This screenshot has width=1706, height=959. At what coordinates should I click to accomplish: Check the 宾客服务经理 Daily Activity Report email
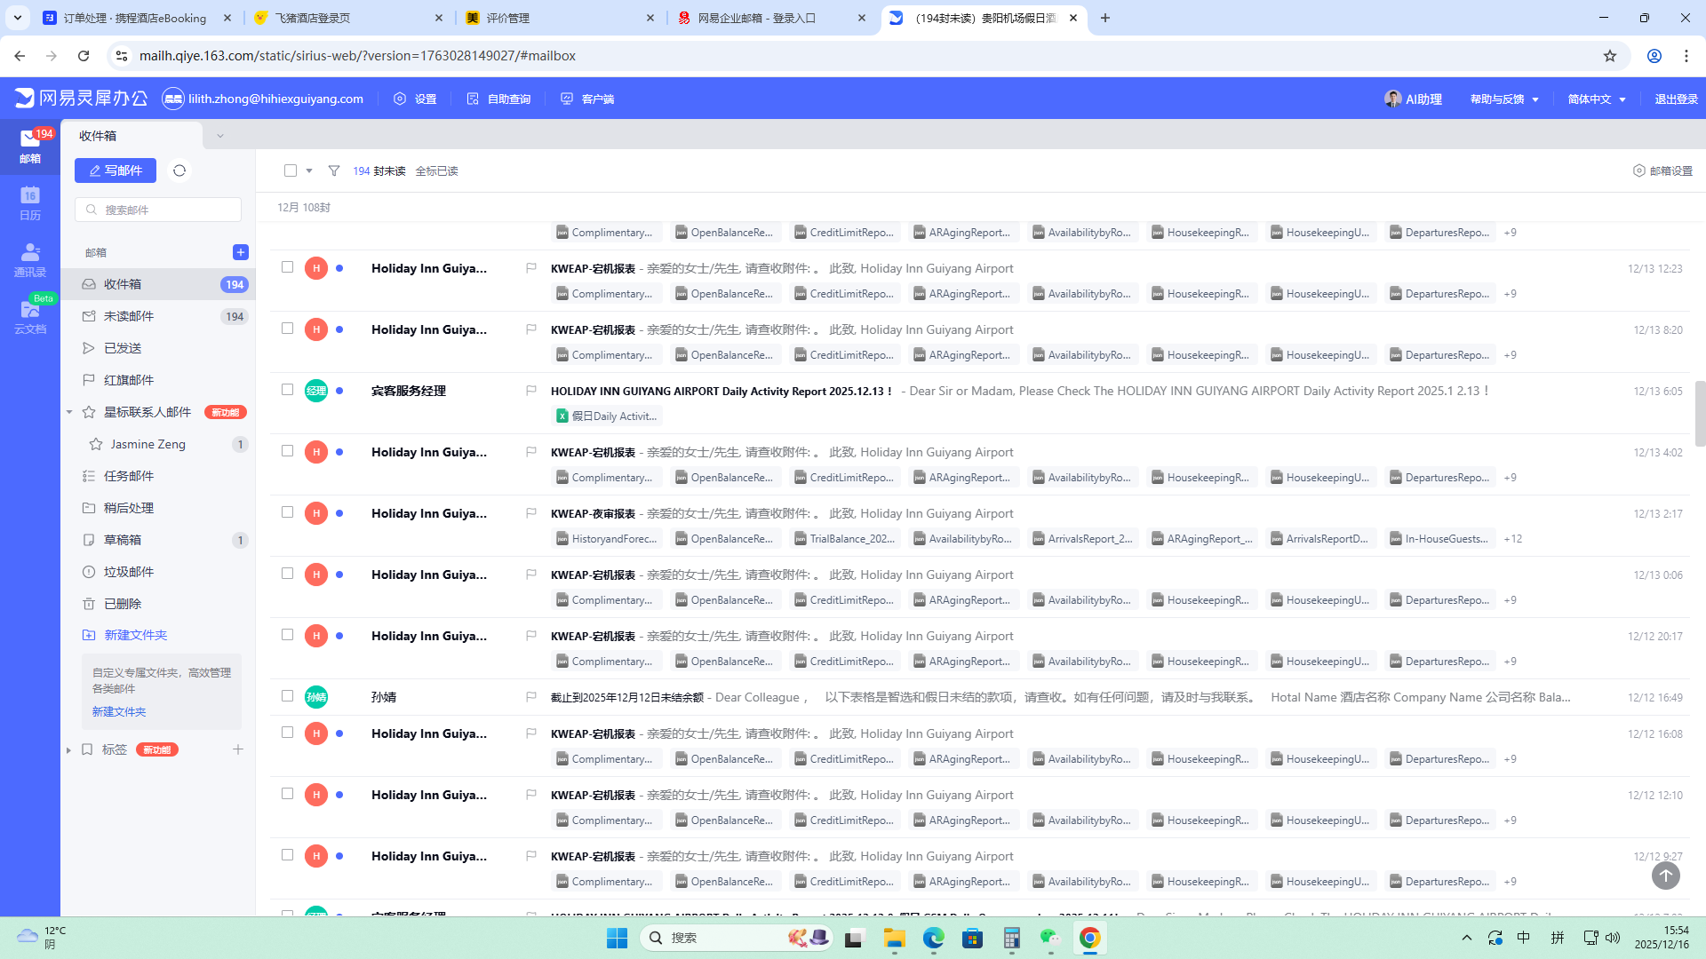coord(287,390)
